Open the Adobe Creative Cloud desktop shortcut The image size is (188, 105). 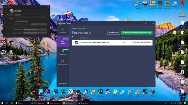pos(11,3)
